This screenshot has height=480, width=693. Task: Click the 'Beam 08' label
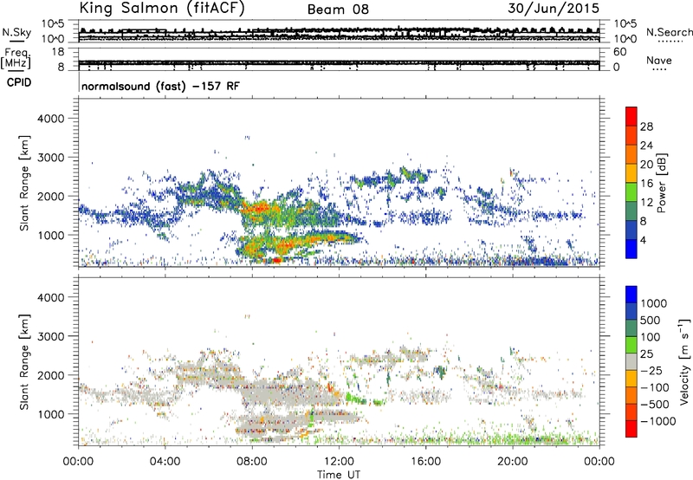(x=338, y=10)
